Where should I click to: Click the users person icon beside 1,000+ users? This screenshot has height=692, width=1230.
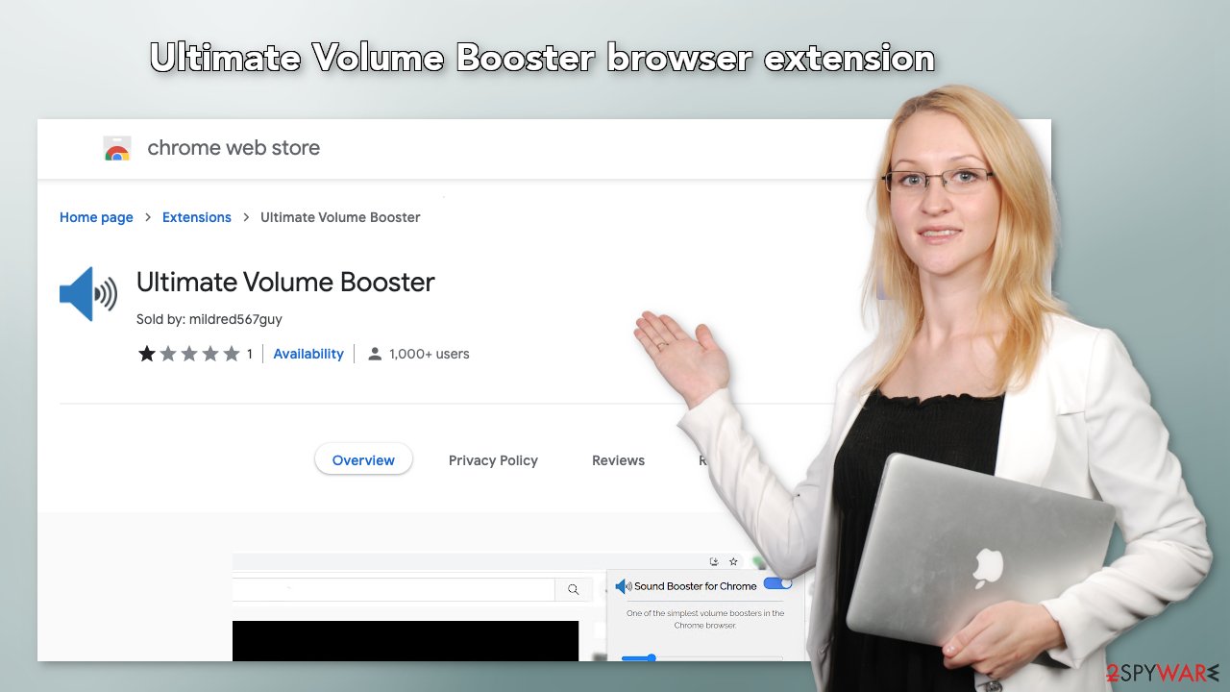375,354
